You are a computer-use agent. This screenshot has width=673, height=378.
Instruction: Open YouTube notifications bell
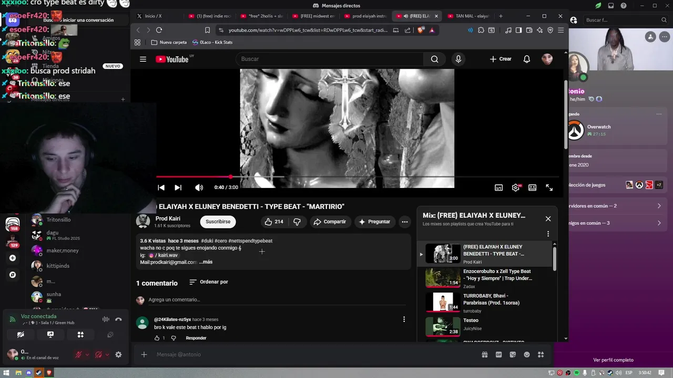[x=526, y=59]
